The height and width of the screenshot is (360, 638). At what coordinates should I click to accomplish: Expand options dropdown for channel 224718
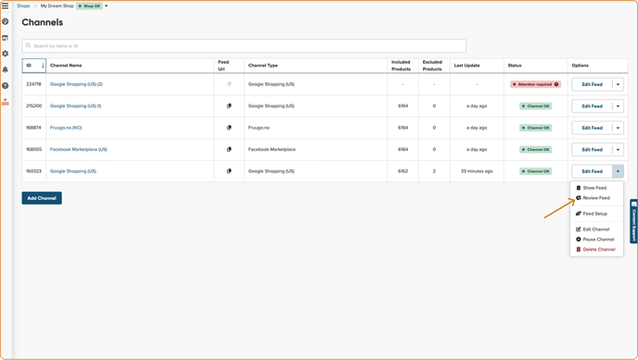tap(618, 84)
